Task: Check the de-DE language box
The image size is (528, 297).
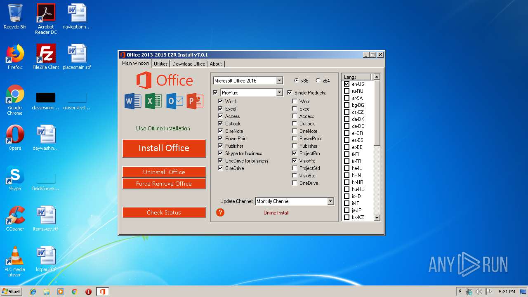Action: click(346, 126)
